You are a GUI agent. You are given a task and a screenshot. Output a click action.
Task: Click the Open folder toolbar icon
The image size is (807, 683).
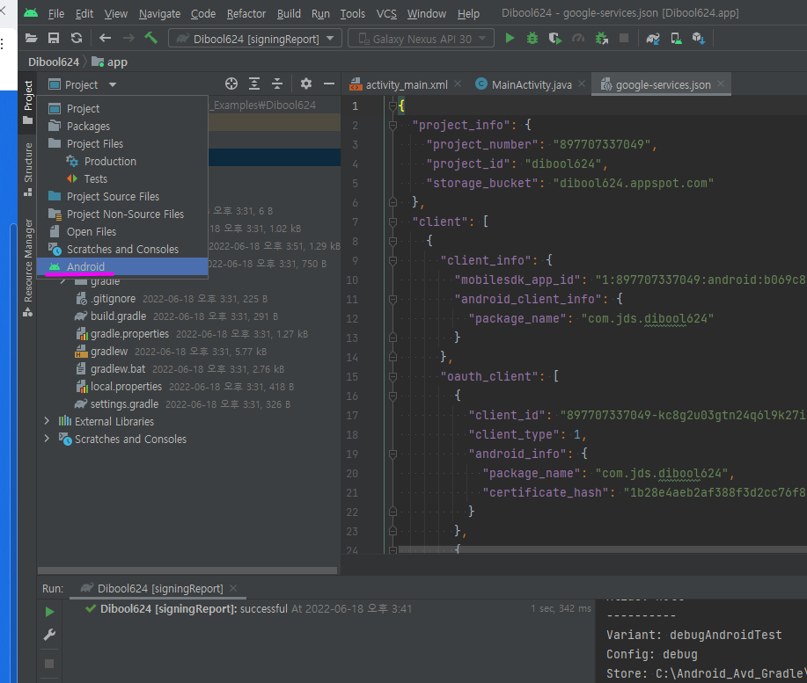click(x=31, y=38)
